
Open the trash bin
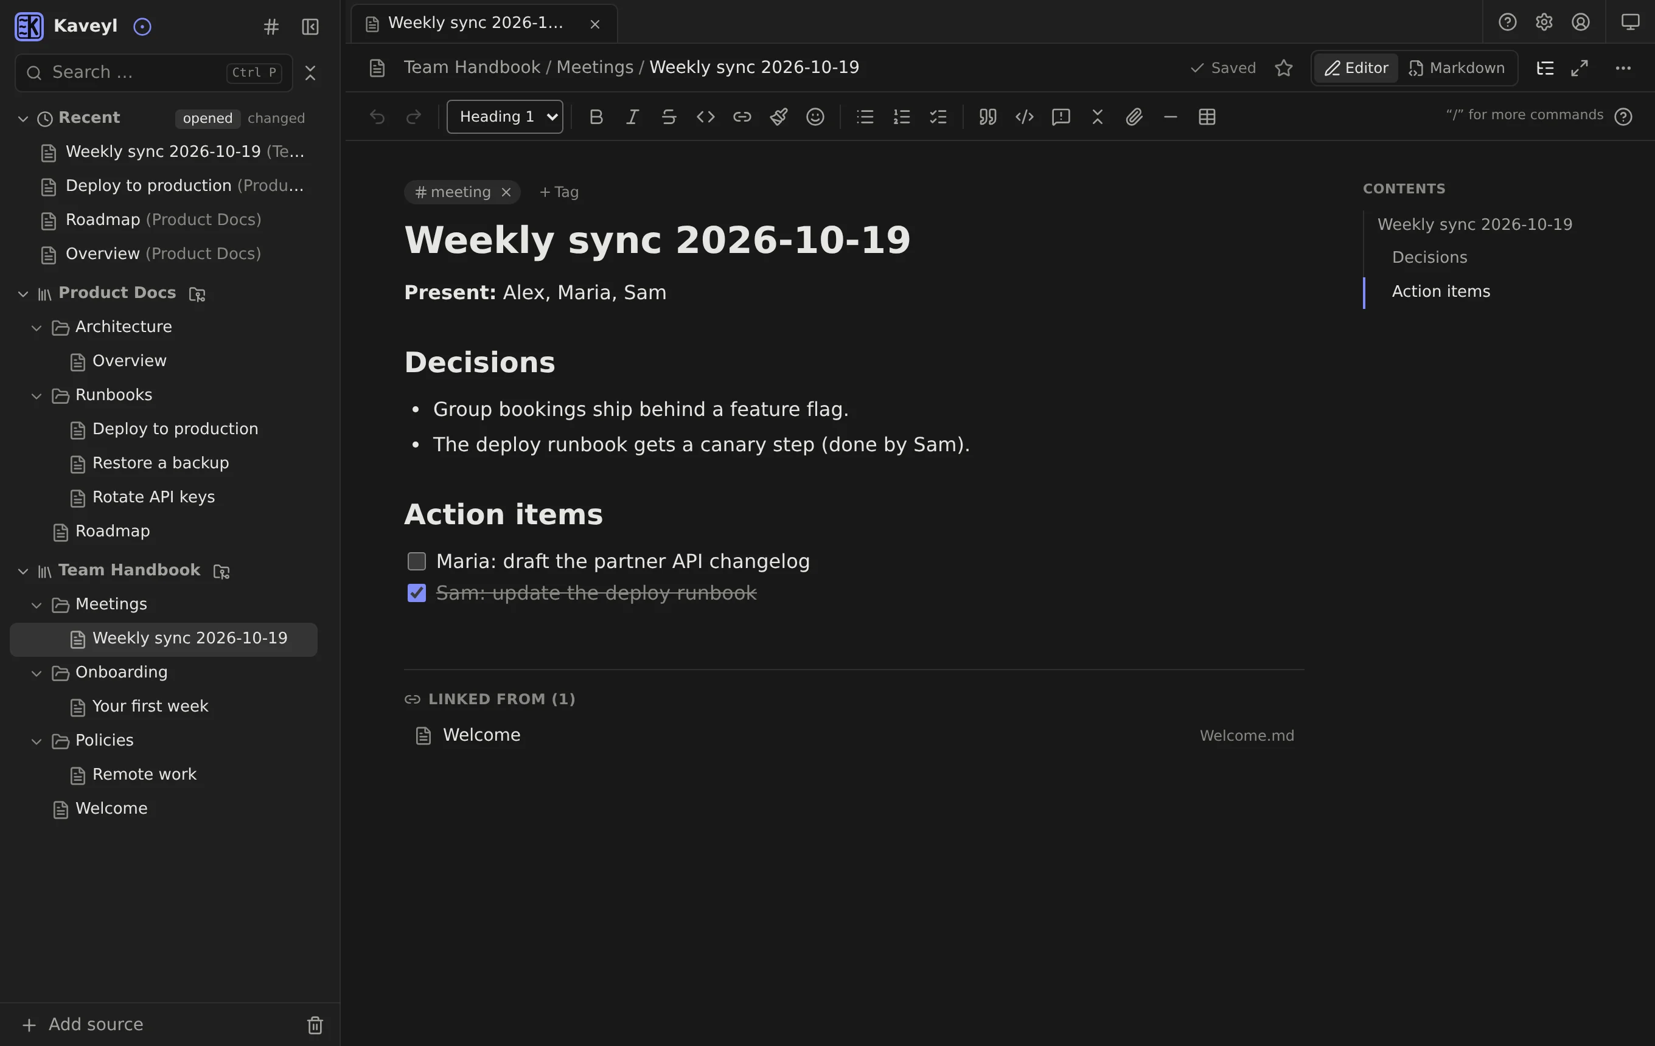click(315, 1025)
